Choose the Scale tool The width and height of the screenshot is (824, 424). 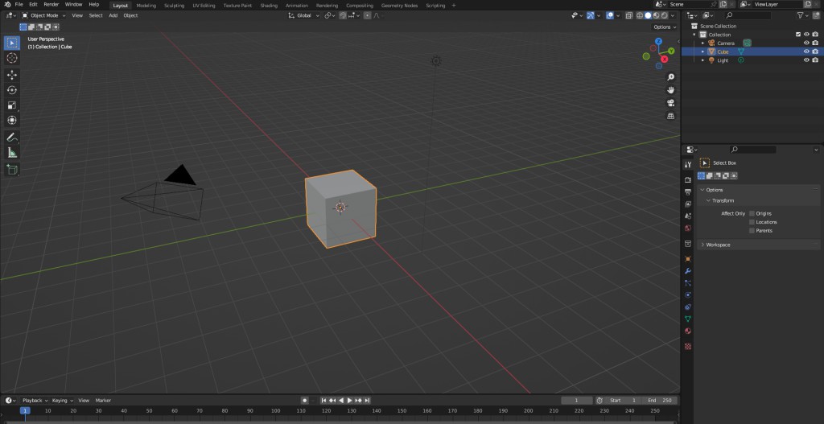(x=12, y=105)
